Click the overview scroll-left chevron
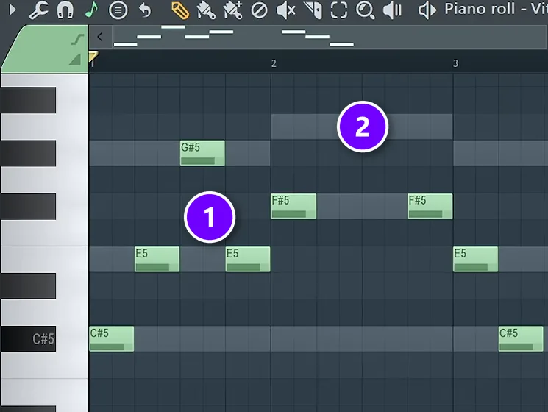Viewport: 548px width, 412px height. [100, 37]
